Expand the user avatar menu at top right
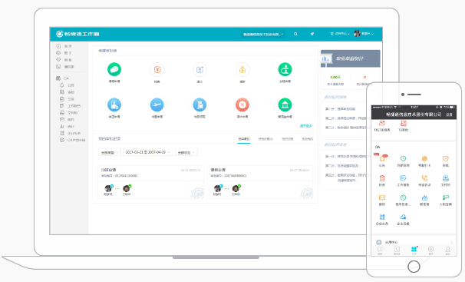 [364, 34]
